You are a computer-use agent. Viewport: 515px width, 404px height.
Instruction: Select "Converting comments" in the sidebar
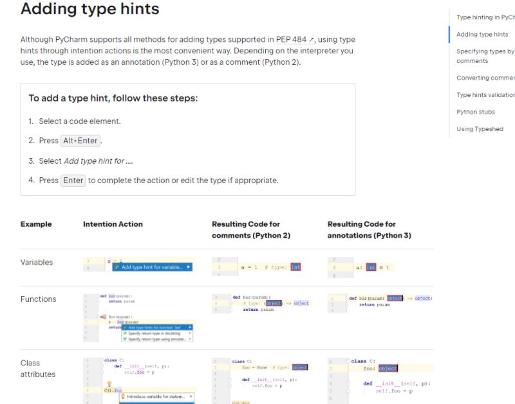[485, 78]
